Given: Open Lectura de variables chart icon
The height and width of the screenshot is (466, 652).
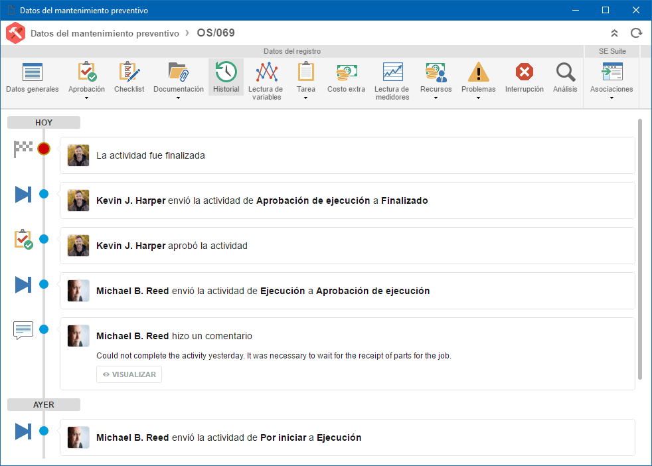Looking at the screenshot, I should click(x=266, y=72).
